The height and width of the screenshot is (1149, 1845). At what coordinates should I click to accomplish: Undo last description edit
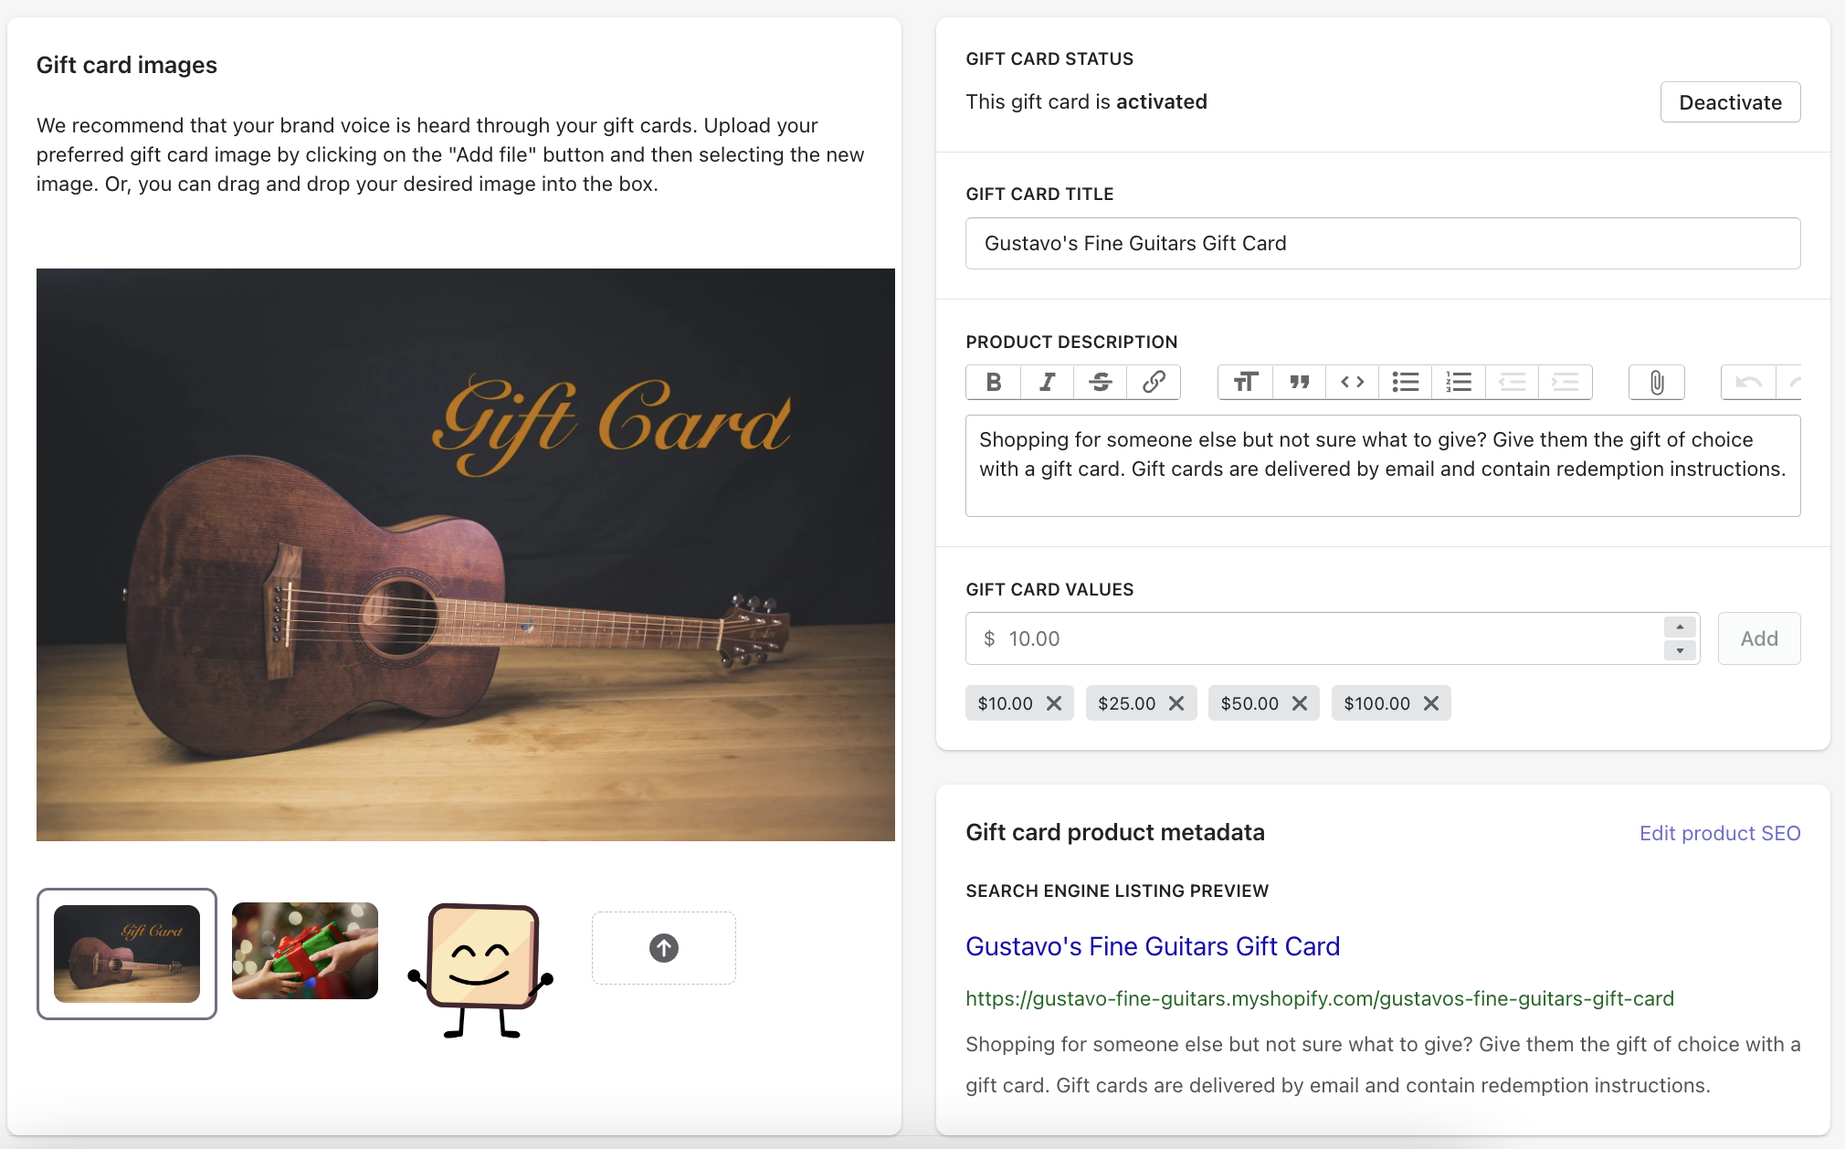1749,382
